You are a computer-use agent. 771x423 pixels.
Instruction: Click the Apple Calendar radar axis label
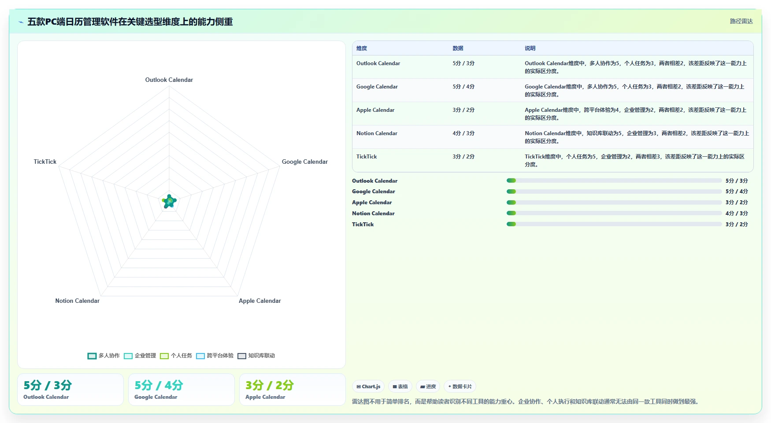(260, 301)
